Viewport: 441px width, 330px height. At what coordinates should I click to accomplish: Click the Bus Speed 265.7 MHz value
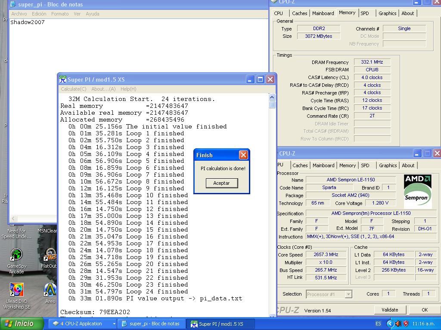[326, 270]
